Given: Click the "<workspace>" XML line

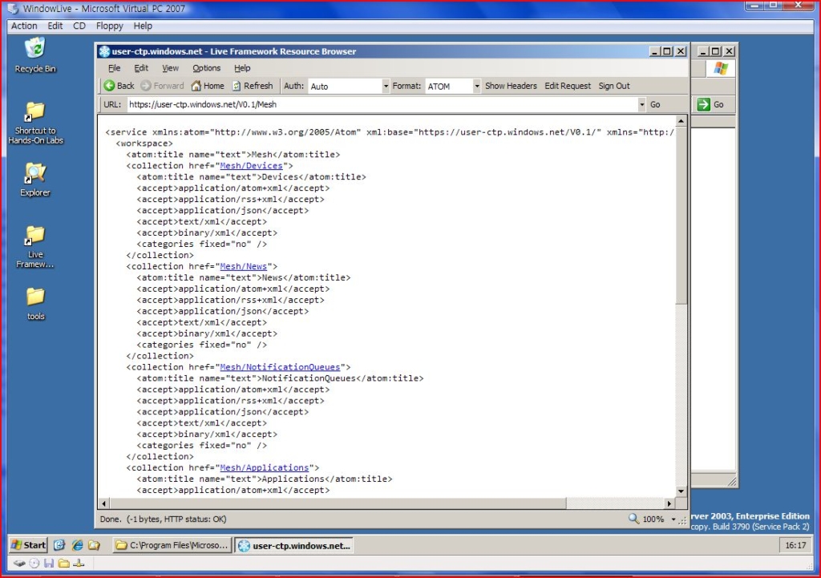Looking at the screenshot, I should coord(144,143).
